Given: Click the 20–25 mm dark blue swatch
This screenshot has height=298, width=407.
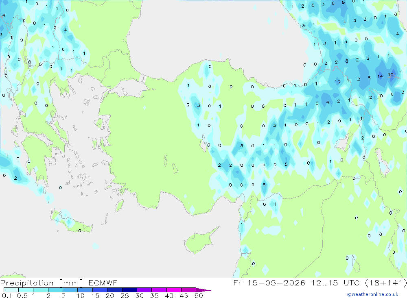Looking at the screenshot, I should pos(114,290).
